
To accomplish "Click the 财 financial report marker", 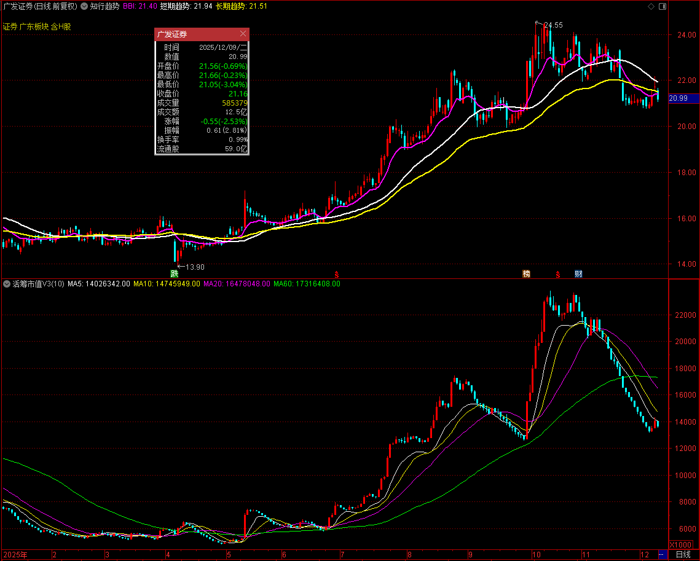I will [578, 273].
